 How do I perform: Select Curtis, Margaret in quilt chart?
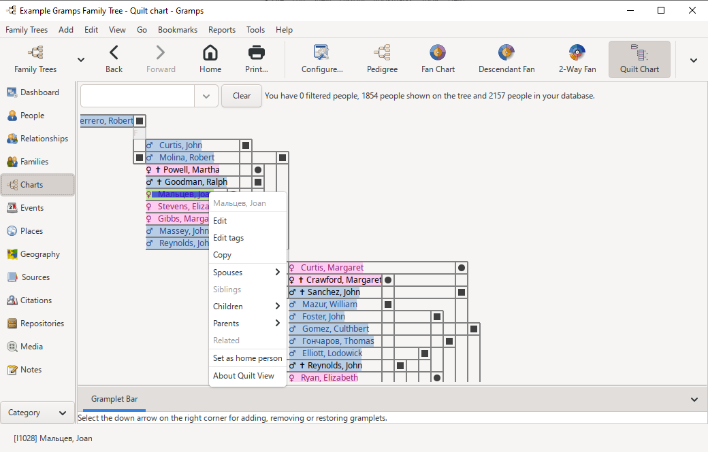(332, 268)
